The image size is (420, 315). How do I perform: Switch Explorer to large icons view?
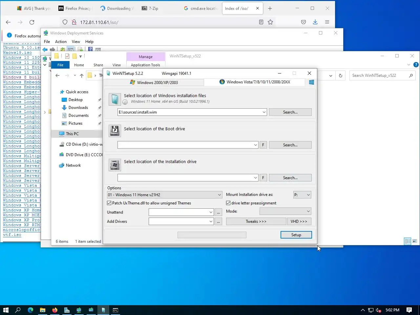pyautogui.click(x=415, y=241)
